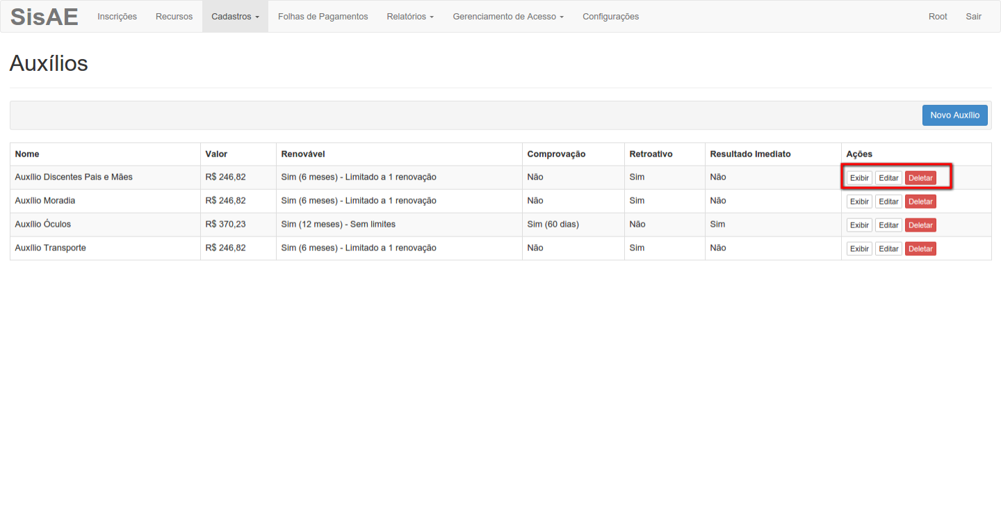
Task: Click the Novo Auxílio button
Action: [954, 115]
